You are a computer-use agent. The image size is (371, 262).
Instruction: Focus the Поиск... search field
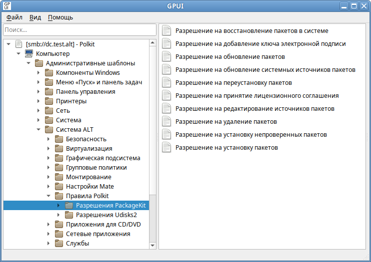(x=79, y=30)
